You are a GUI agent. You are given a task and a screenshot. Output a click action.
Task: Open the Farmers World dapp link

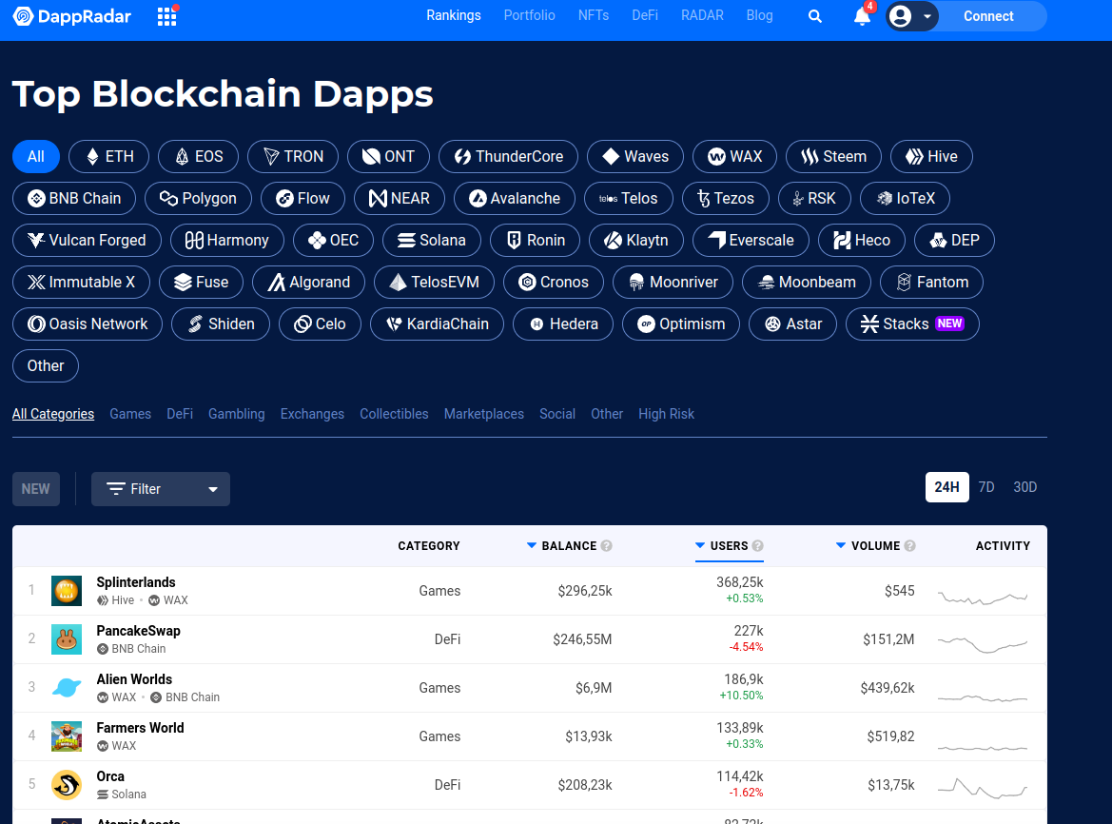point(141,728)
